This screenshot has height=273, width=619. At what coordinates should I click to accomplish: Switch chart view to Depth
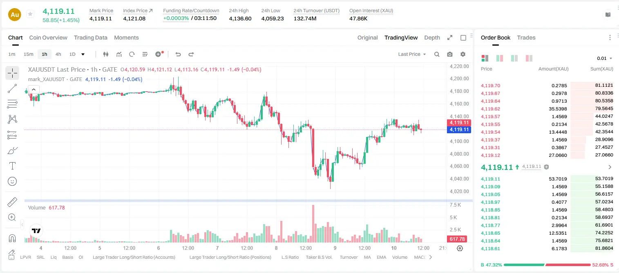(432, 37)
